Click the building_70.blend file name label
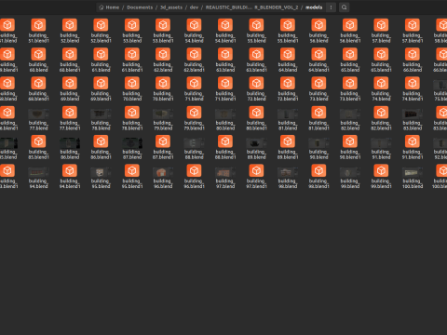The height and width of the screenshot is (335, 447). tap(132, 96)
